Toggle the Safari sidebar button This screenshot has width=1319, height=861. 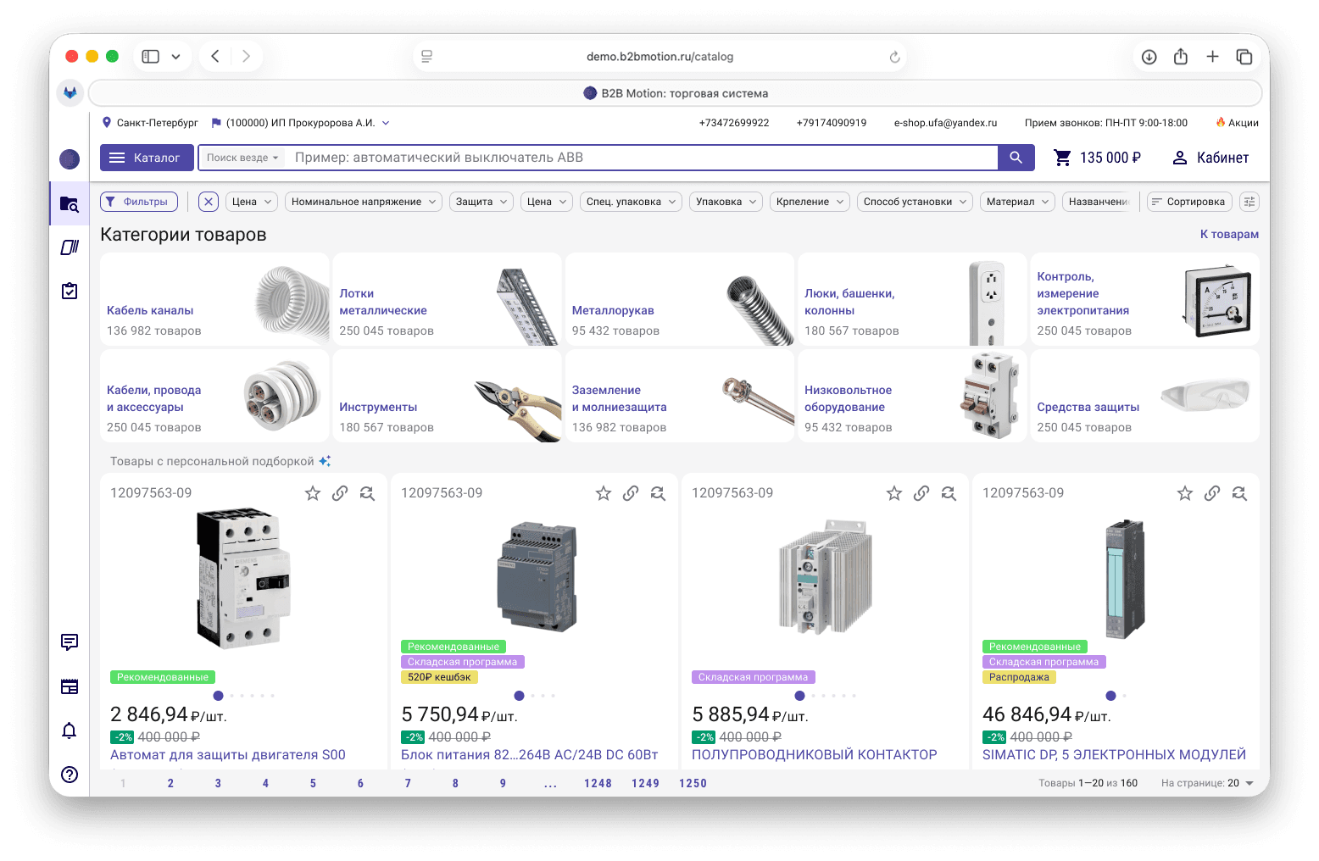click(151, 57)
